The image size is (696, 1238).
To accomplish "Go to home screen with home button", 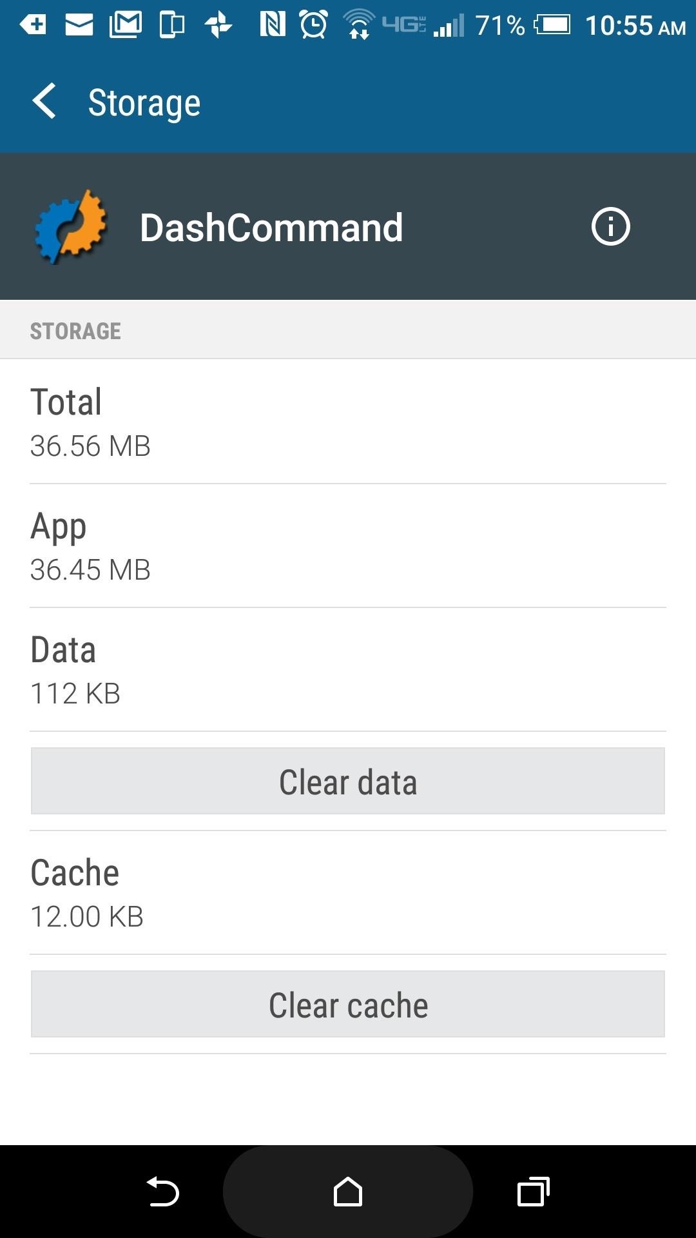I will coord(348,1192).
